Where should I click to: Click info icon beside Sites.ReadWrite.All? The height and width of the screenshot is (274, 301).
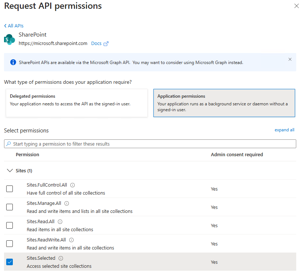[x=71, y=240]
